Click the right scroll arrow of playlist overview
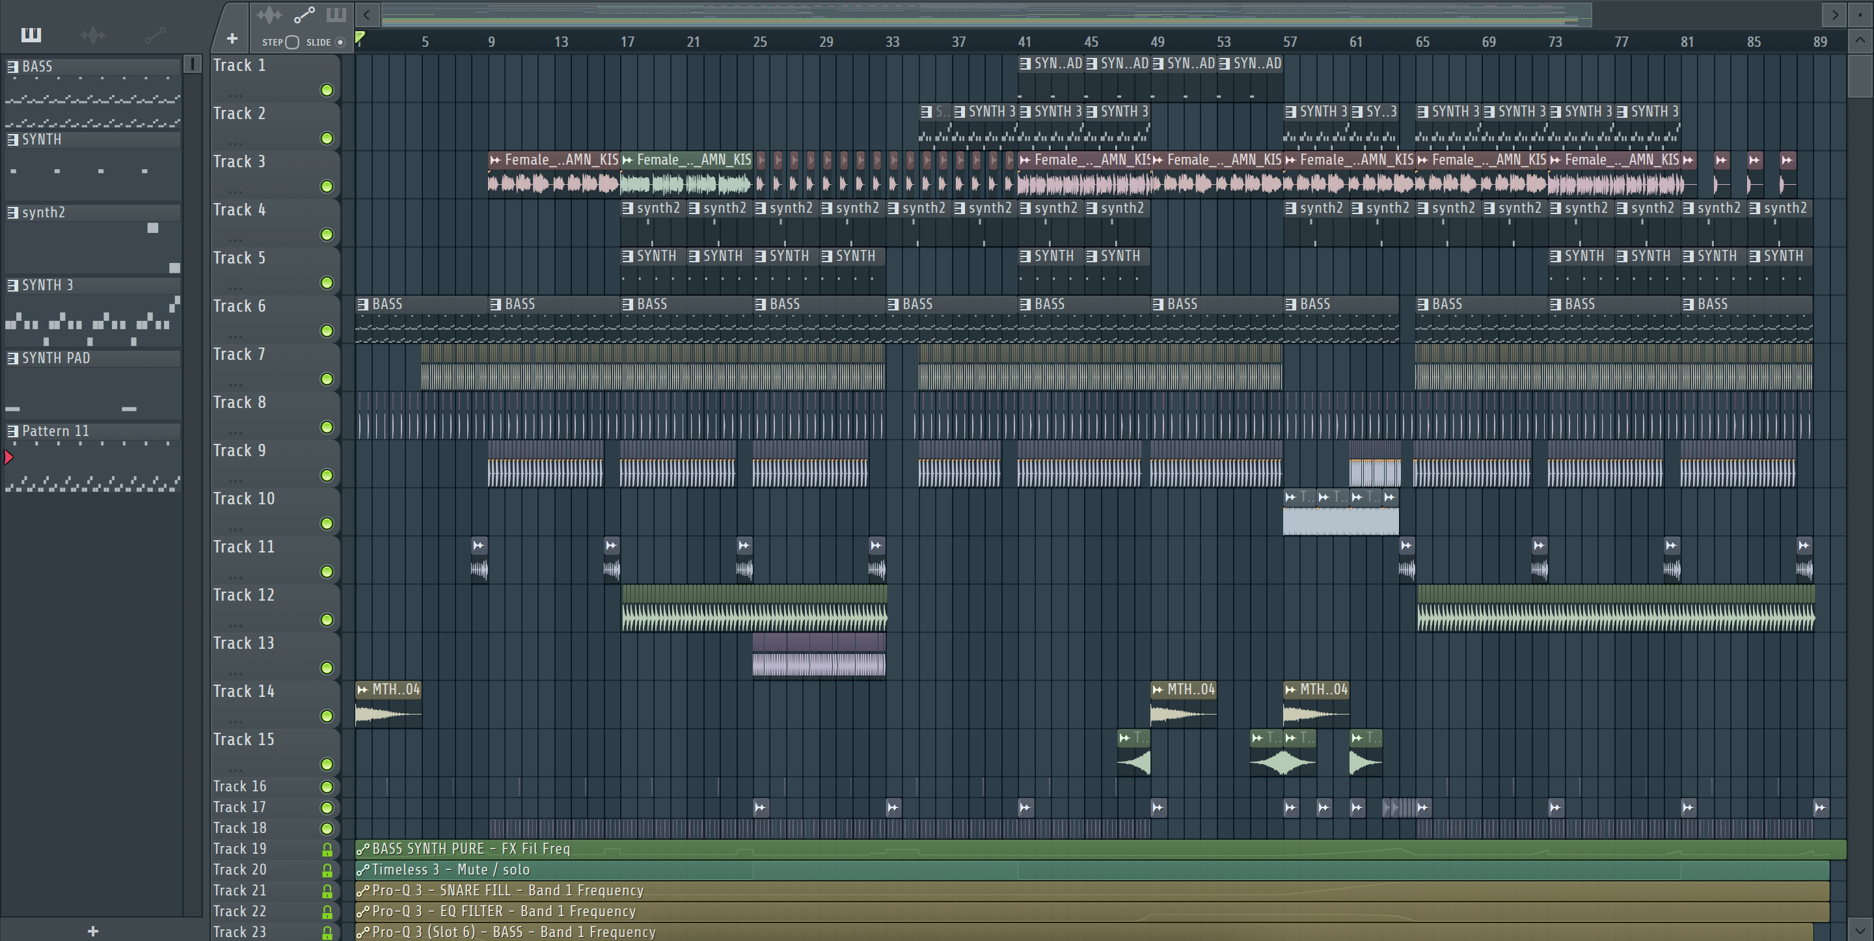This screenshot has height=941, width=1874. pyautogui.click(x=1835, y=14)
